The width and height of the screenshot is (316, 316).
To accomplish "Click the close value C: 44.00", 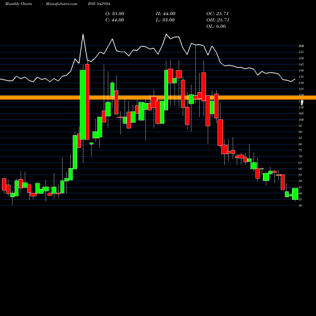I will coord(114,20).
